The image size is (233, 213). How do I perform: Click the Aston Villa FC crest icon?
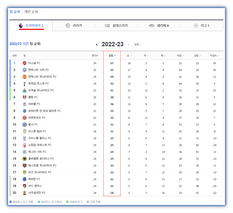pos(24,131)
